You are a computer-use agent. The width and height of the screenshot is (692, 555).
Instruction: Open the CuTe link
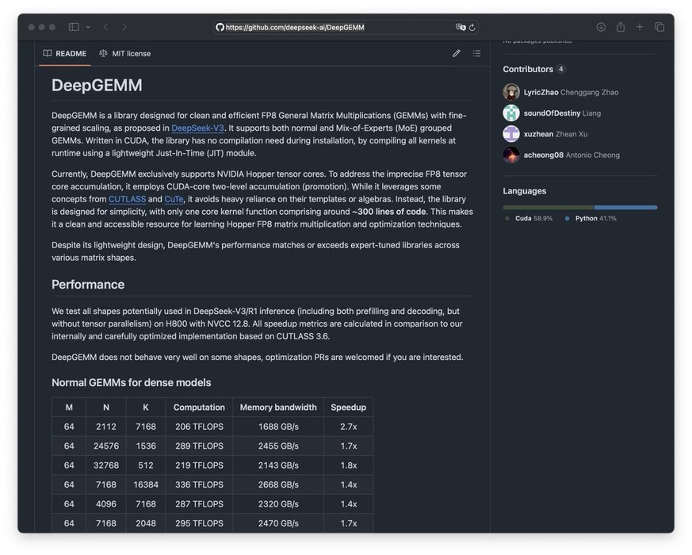(174, 199)
